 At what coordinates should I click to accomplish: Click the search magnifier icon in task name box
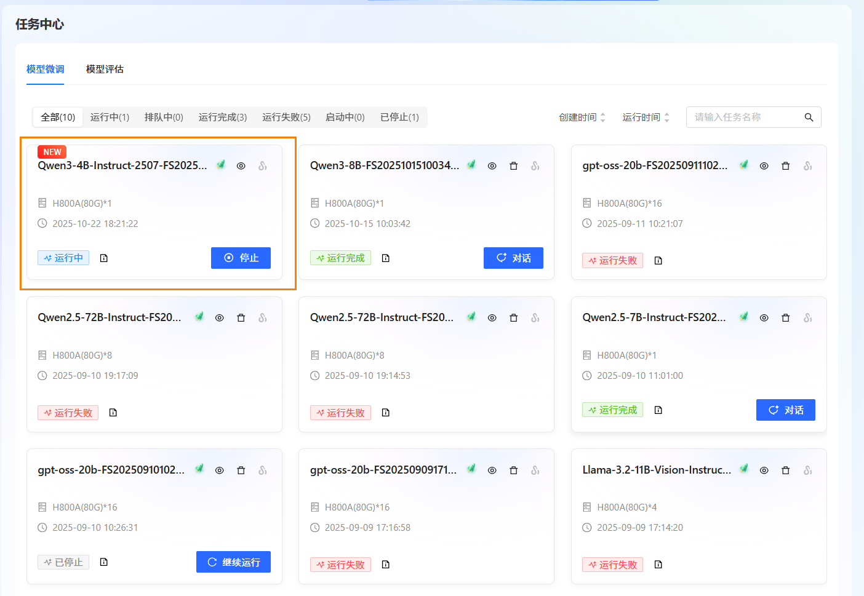click(809, 117)
